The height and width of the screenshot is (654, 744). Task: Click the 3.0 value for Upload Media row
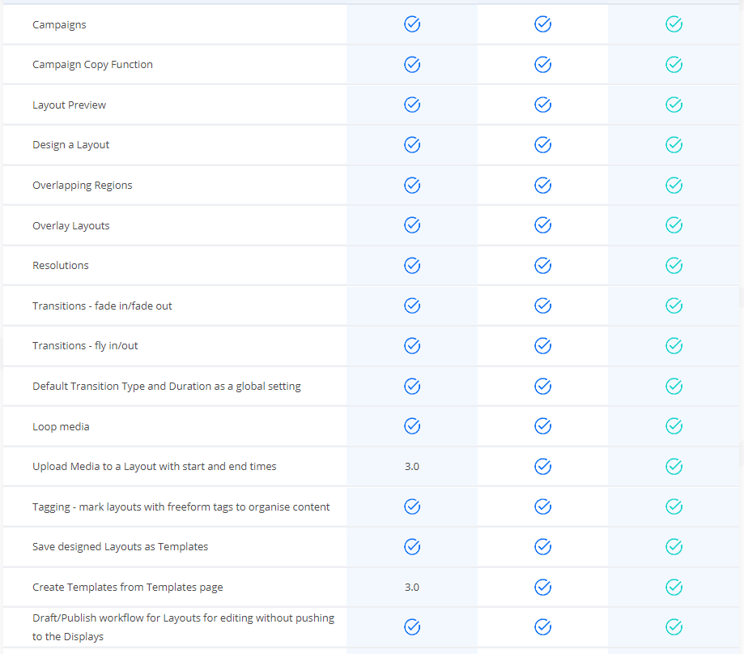[x=412, y=467]
